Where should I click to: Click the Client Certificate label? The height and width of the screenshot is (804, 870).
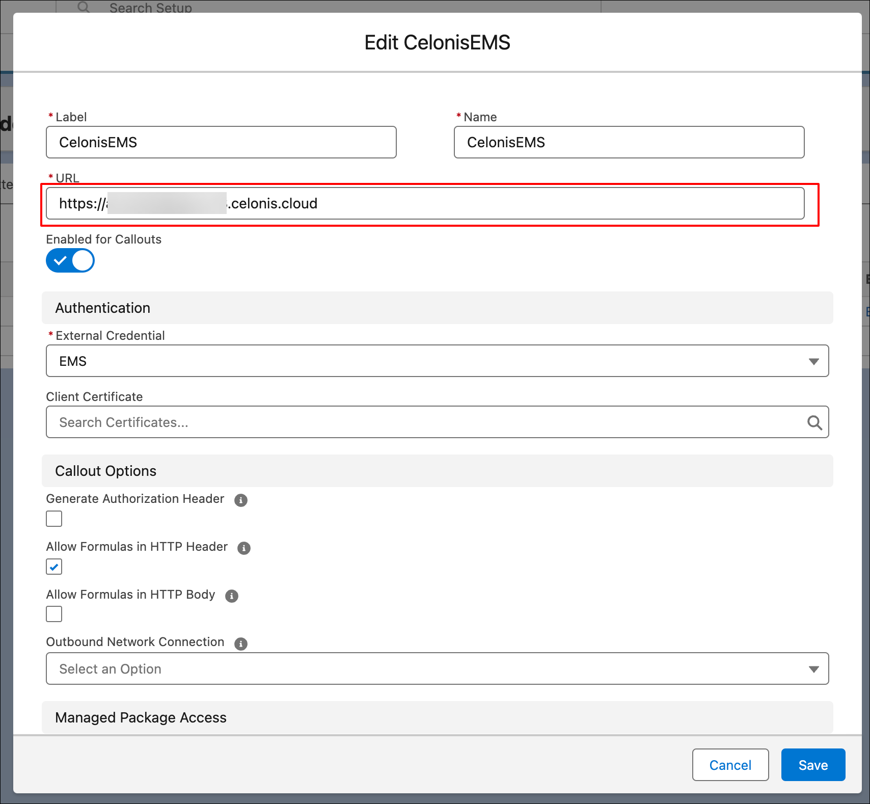[95, 397]
